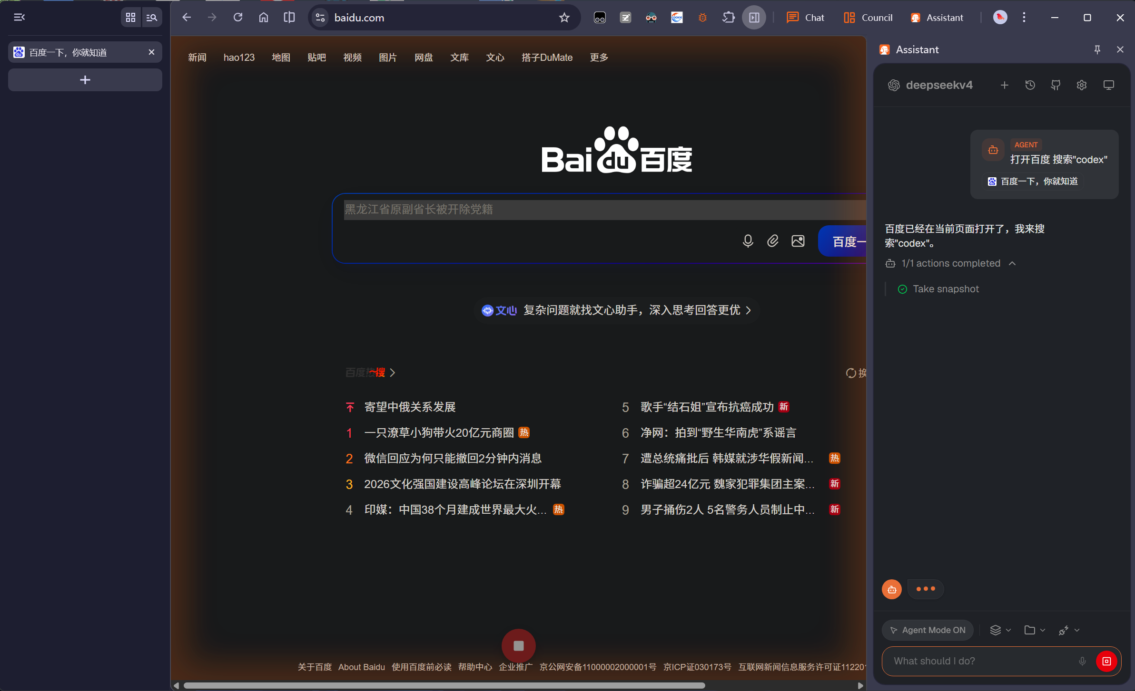The image size is (1135, 691).
Task: Start a new chat with plus icon
Action: pyautogui.click(x=1005, y=85)
